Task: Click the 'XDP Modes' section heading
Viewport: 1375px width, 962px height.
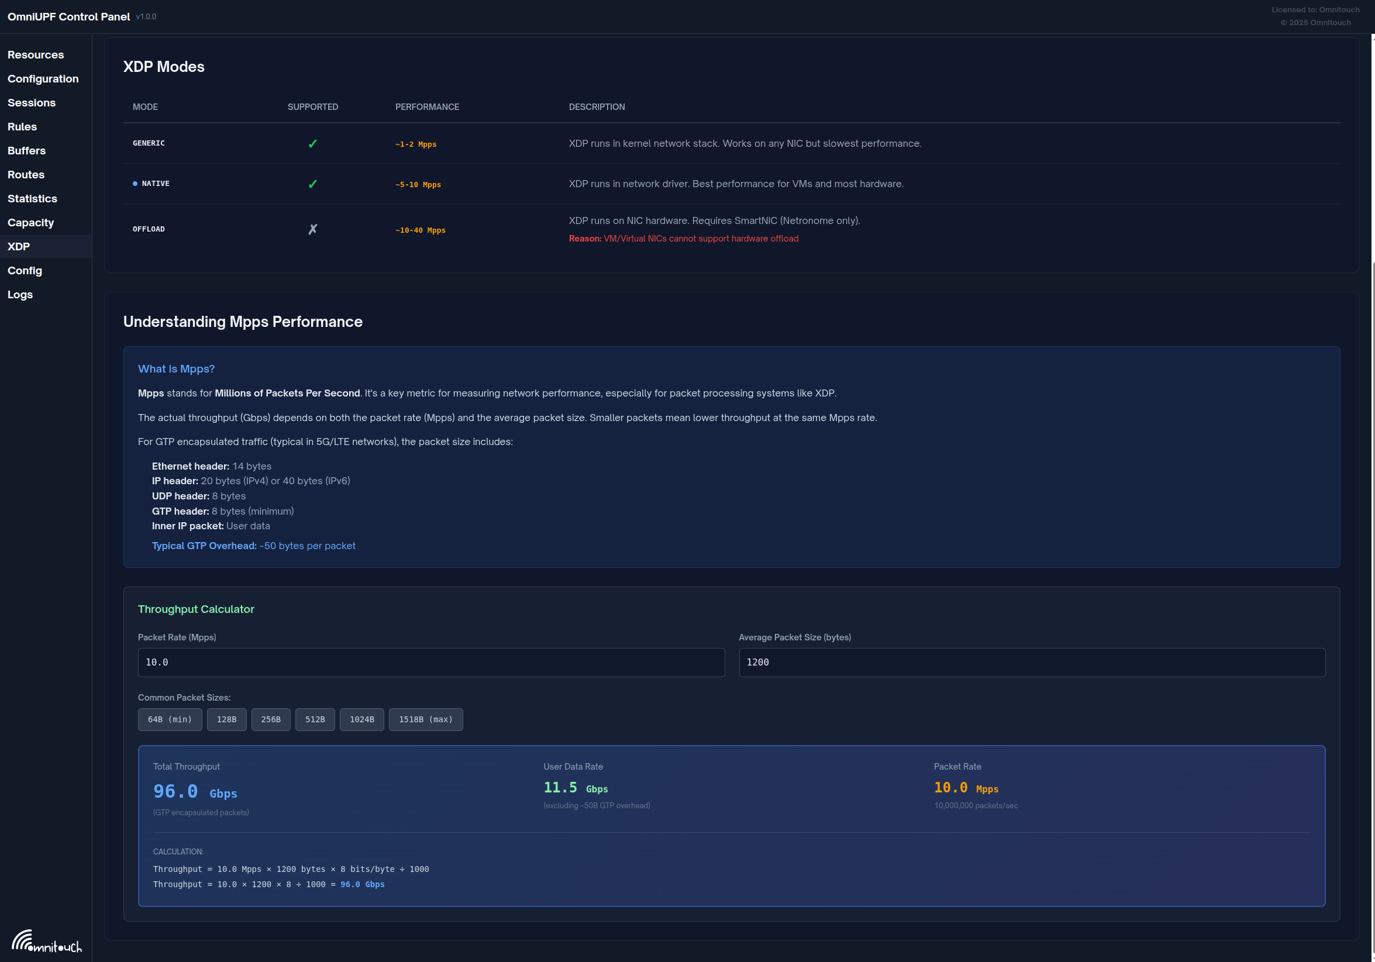Action: click(x=164, y=67)
